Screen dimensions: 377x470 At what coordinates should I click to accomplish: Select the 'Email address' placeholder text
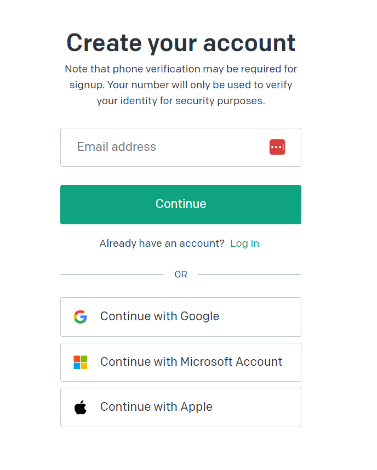click(x=117, y=147)
